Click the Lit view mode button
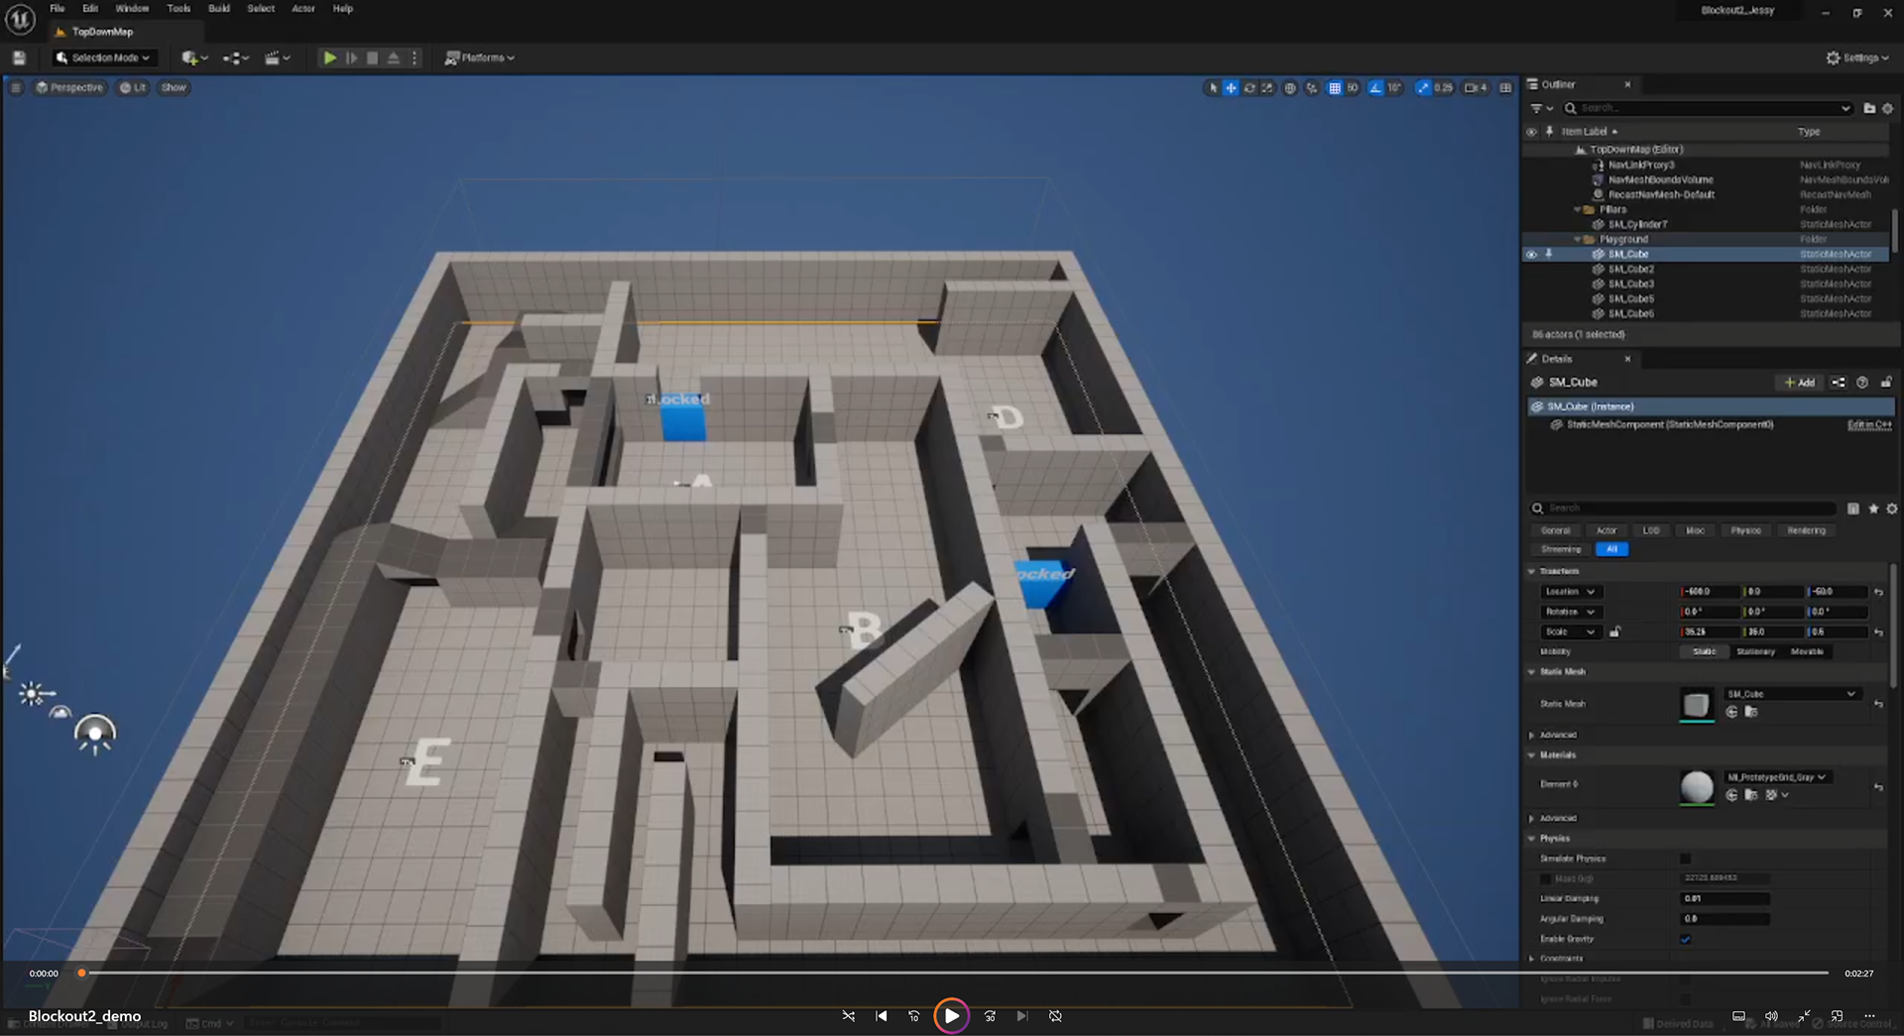 [x=133, y=87]
